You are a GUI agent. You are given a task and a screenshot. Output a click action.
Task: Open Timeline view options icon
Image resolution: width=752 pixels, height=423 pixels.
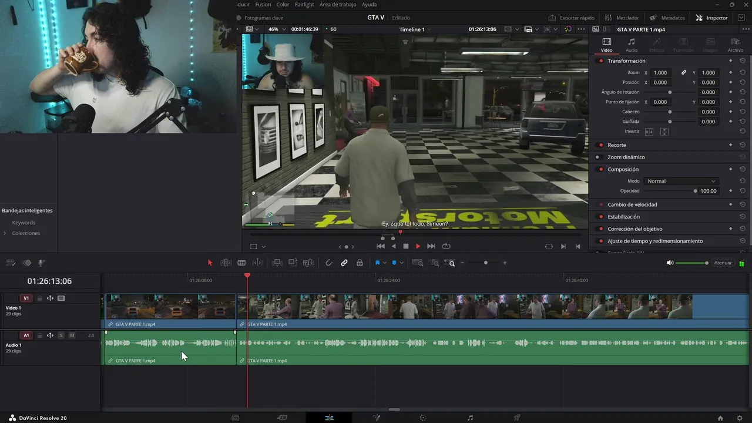point(11,263)
